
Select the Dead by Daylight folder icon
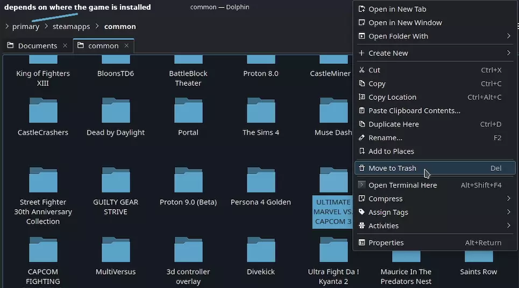click(x=116, y=111)
